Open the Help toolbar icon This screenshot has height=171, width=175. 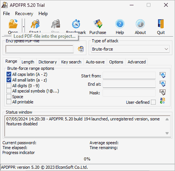click(x=120, y=24)
